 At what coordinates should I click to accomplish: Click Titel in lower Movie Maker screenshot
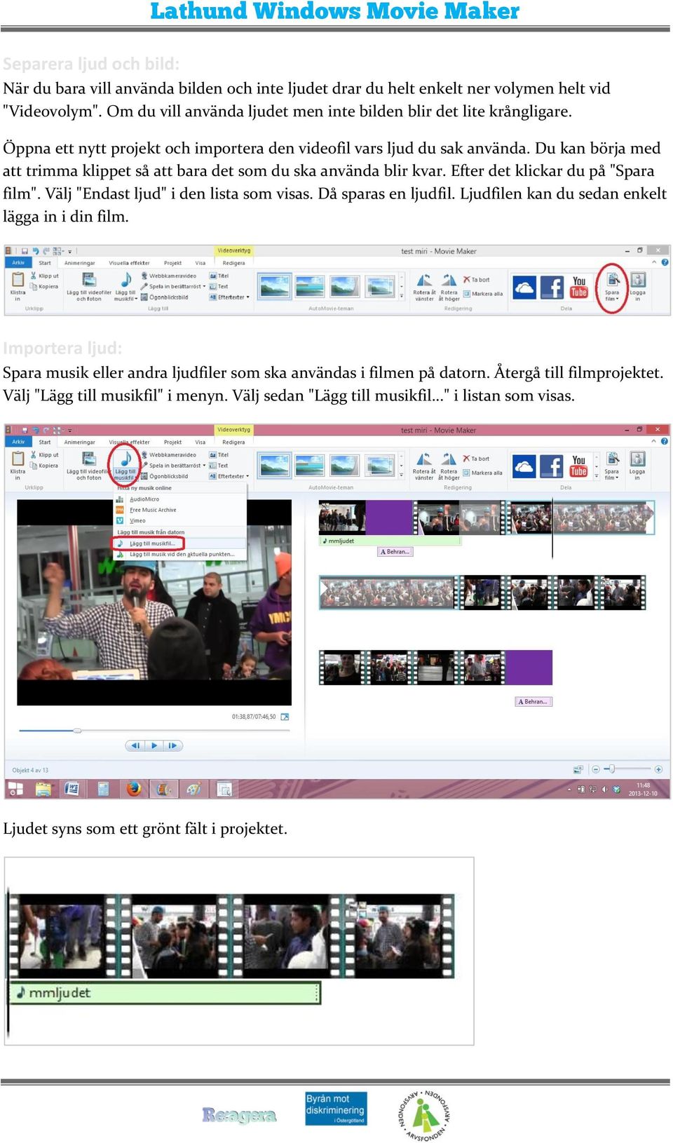(x=219, y=454)
